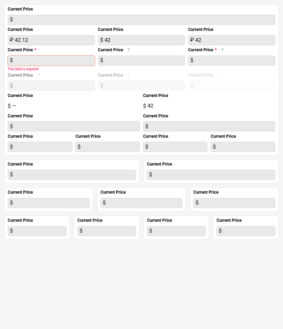
Task: Click help icon on first dimmed Current Price
Action: coord(39,75)
